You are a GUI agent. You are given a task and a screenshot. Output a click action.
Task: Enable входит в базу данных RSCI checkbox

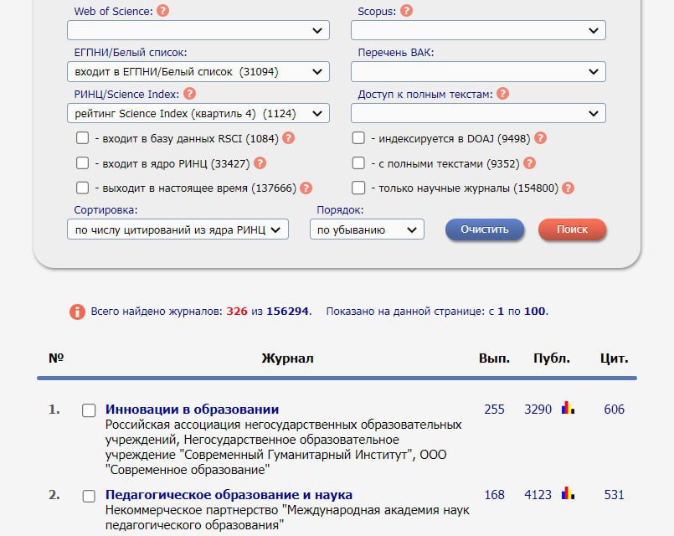pyautogui.click(x=82, y=138)
